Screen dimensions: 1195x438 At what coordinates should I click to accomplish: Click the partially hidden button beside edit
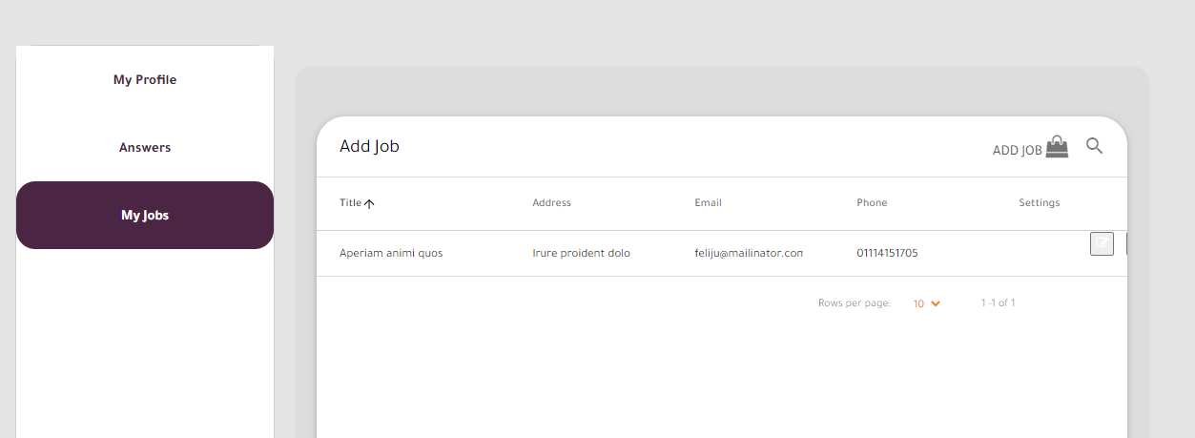[x=1126, y=243]
